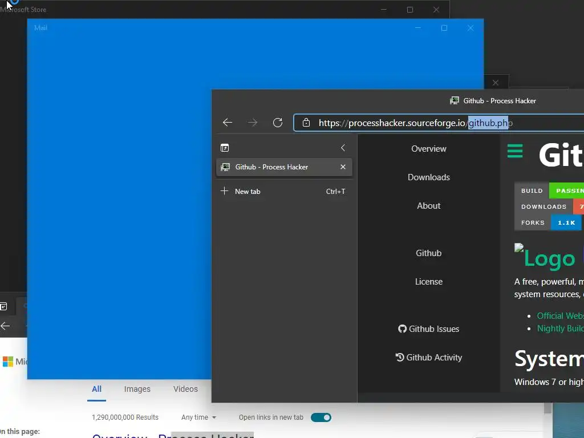Toggle vertical tabs pane icon
Screen dimensions: 584x438
point(225,148)
